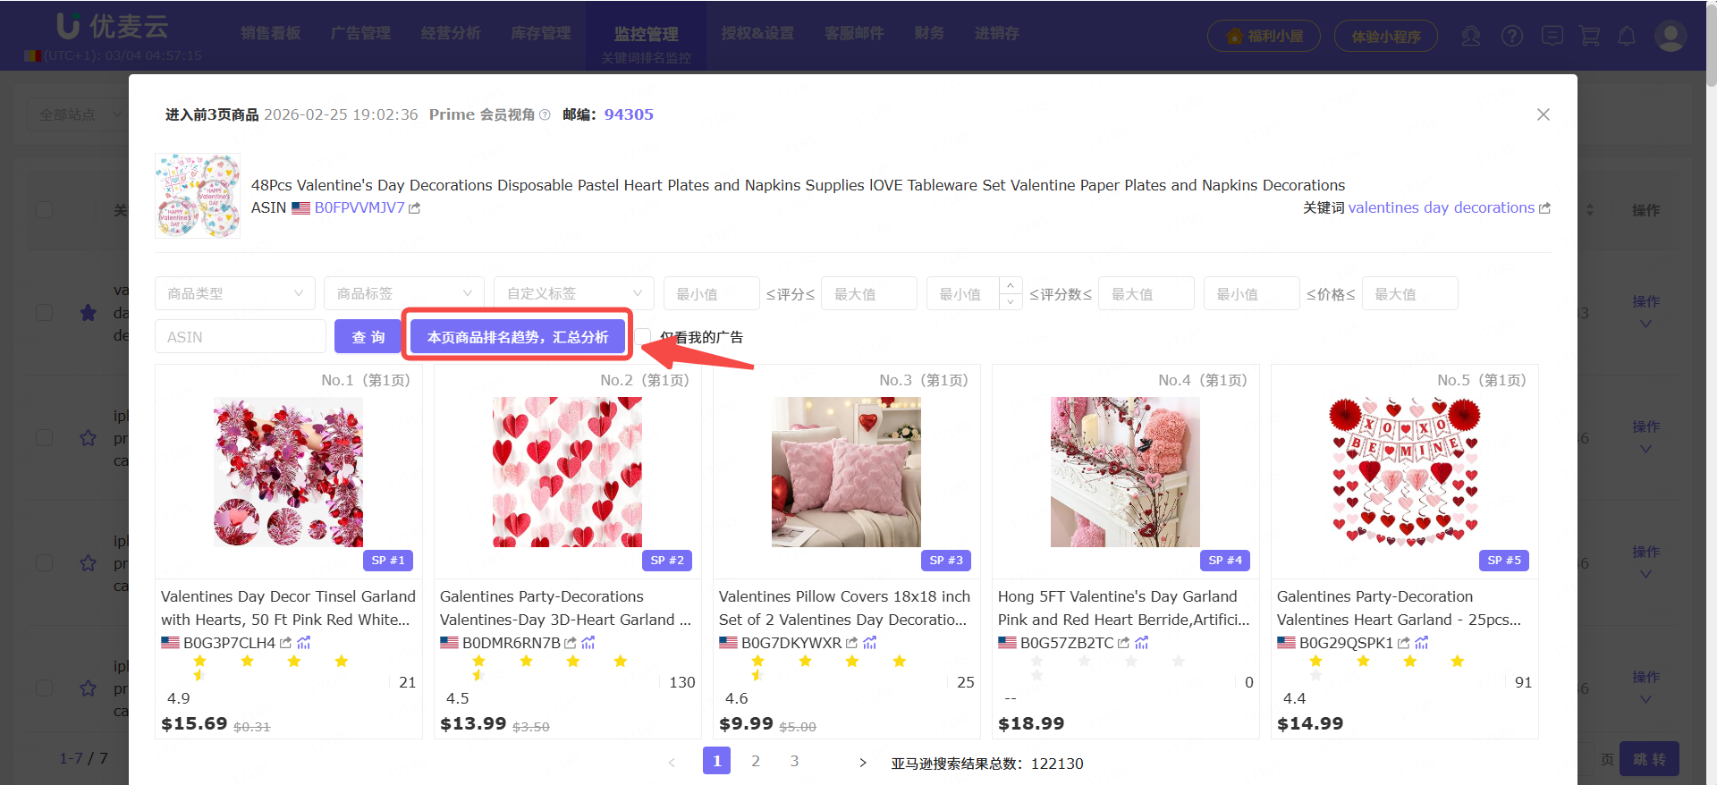Toggle select-all checkbox in background table header
Image resolution: width=1717 pixels, height=785 pixels.
pos(44,210)
